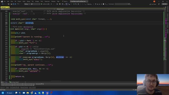Viewport: 169px width, 95px height.
Task: Open the green notepad icon in taskbar
Action: pyautogui.click(x=43, y=93)
